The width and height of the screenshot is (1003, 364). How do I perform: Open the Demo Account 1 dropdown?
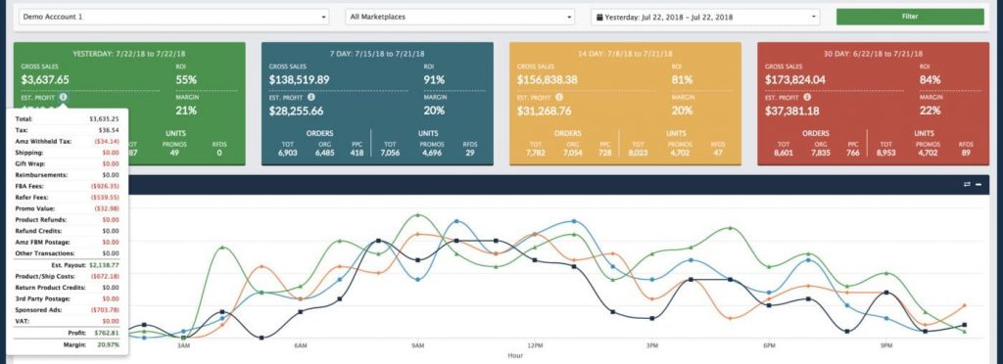click(174, 18)
